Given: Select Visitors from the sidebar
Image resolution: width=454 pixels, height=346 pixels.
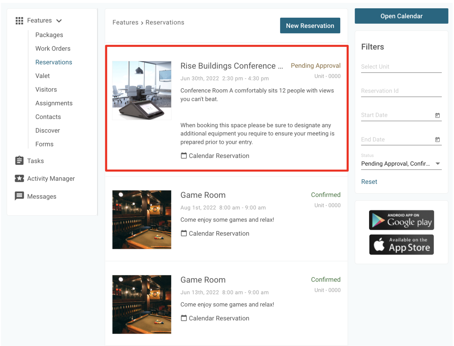Looking at the screenshot, I should click(x=46, y=89).
